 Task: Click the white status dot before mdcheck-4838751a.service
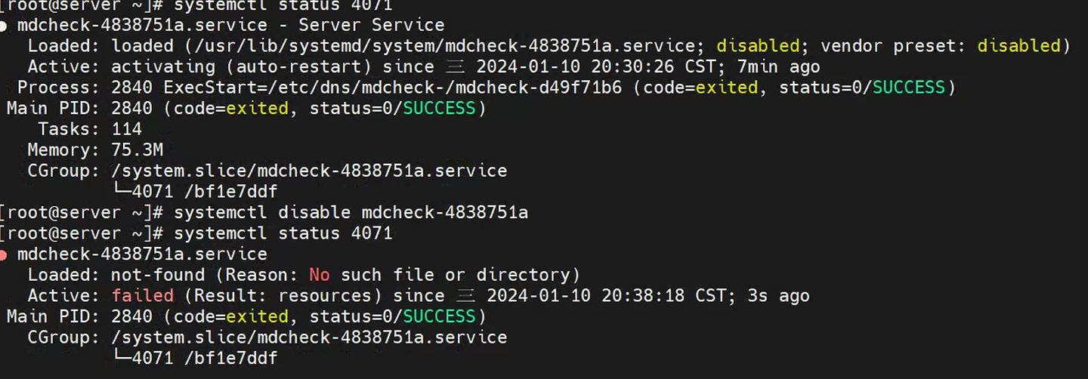4,26
